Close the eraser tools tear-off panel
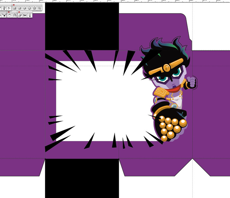Viewport: 230px width, 198px height. (19, 12)
